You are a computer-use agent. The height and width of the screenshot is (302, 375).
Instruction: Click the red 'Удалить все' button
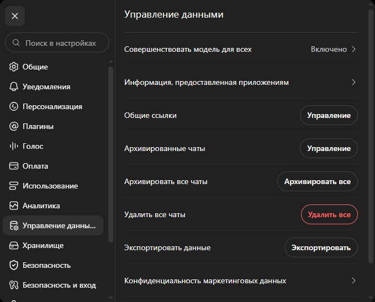329,214
